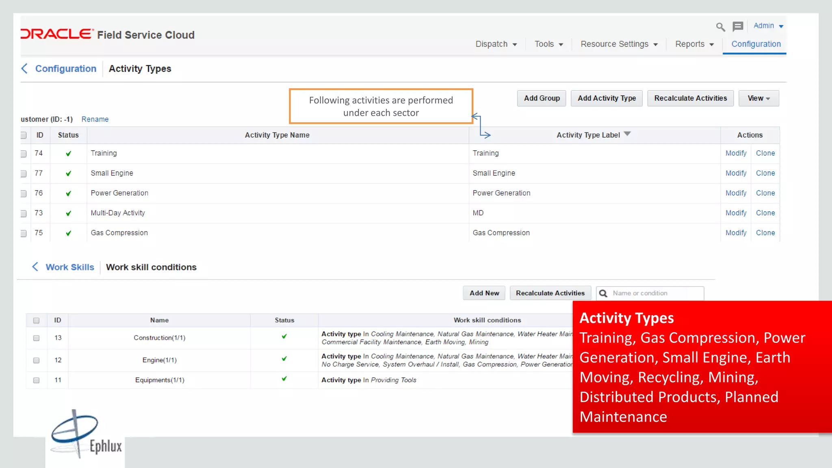Viewport: 832px width, 468px height.
Task: Open the messages chat icon
Action: click(738, 27)
